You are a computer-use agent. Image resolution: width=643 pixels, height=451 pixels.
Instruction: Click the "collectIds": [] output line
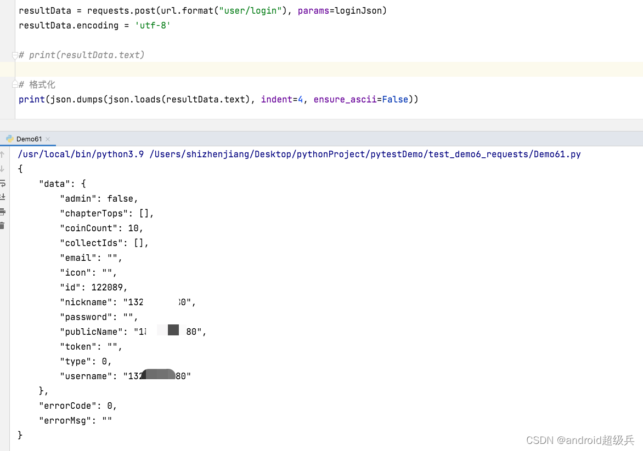click(x=104, y=243)
